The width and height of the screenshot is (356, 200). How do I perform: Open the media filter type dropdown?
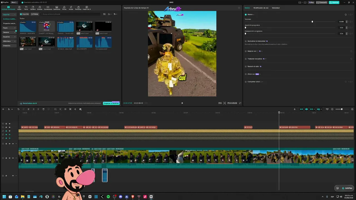point(115,14)
